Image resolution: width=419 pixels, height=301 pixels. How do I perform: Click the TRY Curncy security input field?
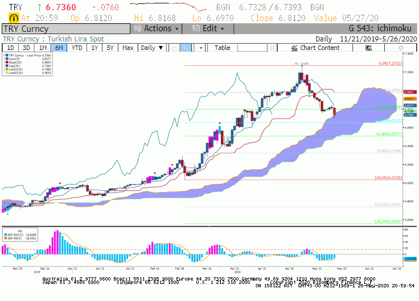pyautogui.click(x=66, y=28)
